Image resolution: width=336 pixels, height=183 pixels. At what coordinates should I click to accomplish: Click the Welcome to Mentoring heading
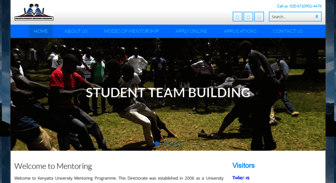point(53,166)
